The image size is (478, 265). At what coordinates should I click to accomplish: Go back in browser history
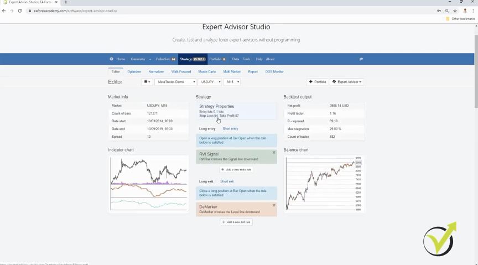click(4, 11)
